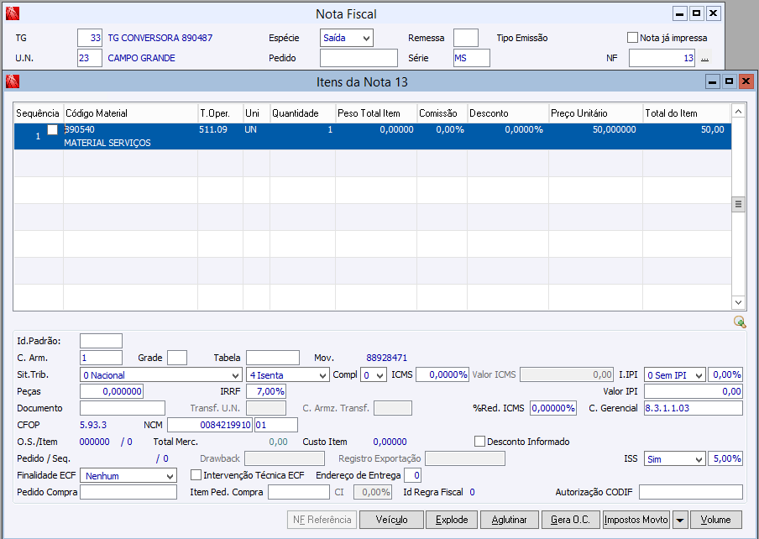The width and height of the screenshot is (759, 539).
Task: Click the Nota Fiscal window app icon
Action: pyautogui.click(x=13, y=13)
